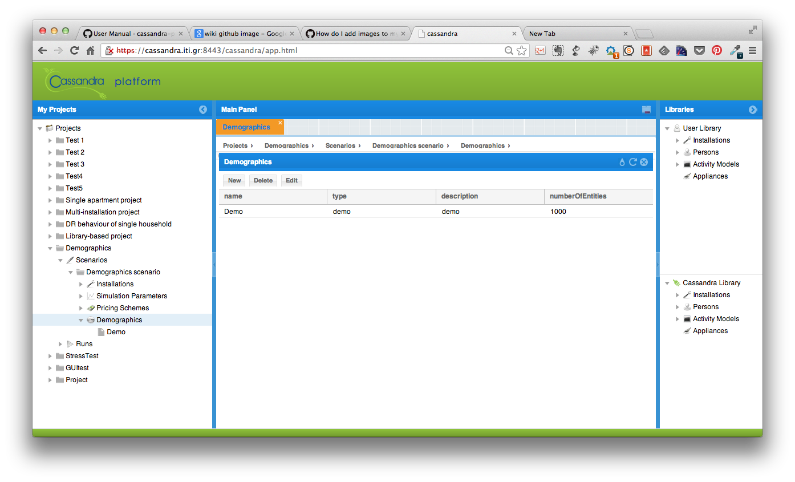Click the Delete button
This screenshot has height=482, width=795.
(263, 180)
